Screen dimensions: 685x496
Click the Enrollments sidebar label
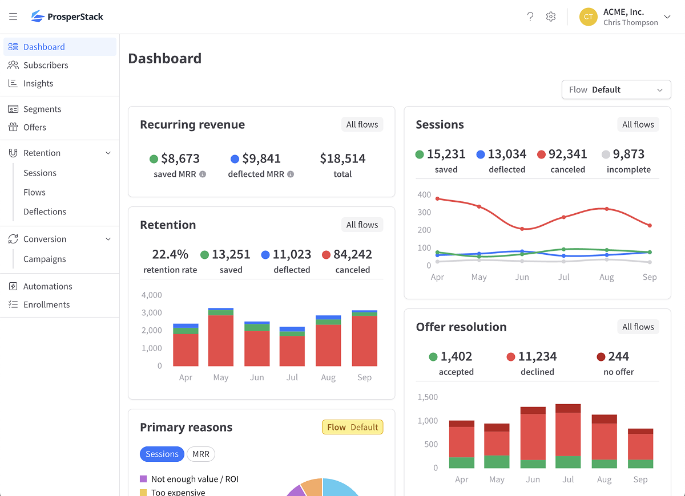click(47, 304)
